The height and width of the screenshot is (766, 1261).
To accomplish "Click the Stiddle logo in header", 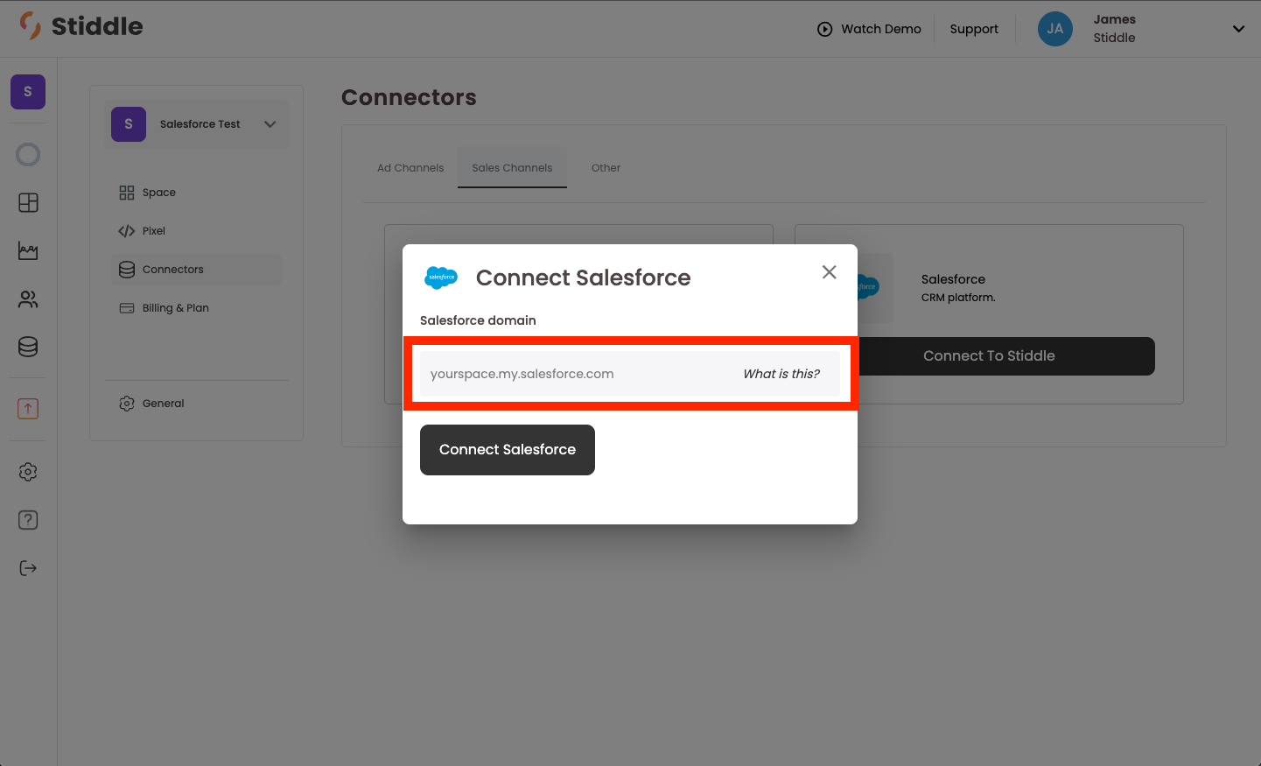I will tap(81, 26).
